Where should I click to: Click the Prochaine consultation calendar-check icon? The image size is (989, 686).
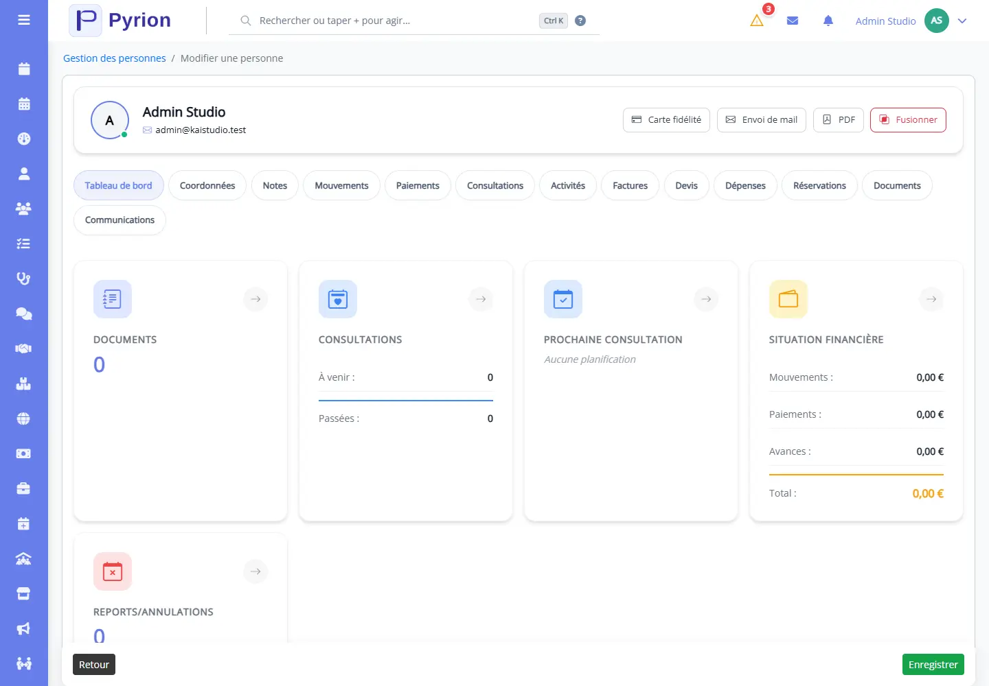563,299
